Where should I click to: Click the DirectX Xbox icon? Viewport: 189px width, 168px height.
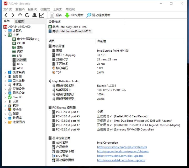[x=10, y=97]
